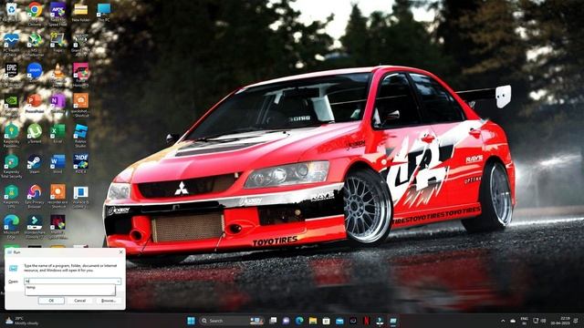Open the Grand Theft Auto V shortcut
584x328 pixels.
[x=80, y=44]
